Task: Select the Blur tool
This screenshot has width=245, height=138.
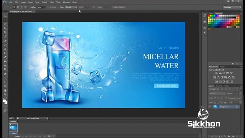Action: [5, 66]
